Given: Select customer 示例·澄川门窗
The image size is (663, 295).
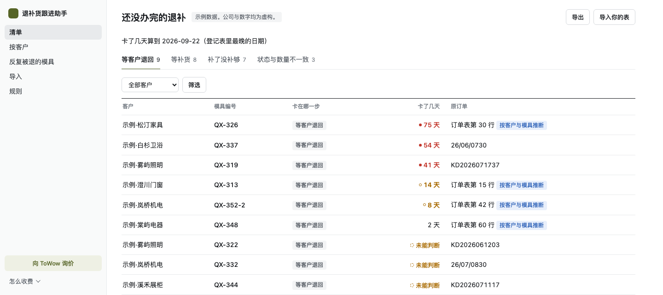Looking at the screenshot, I should [143, 185].
